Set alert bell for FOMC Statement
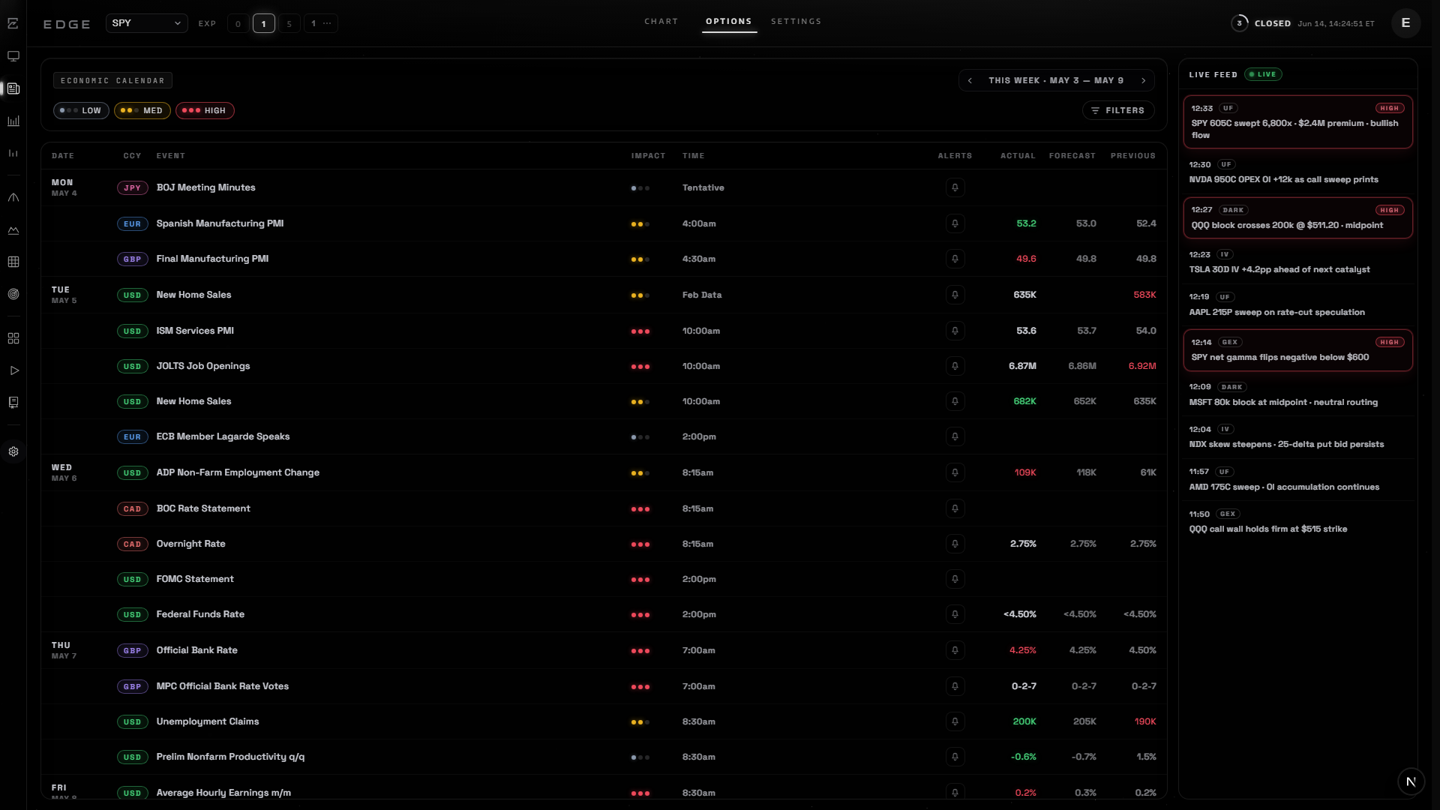Viewport: 1440px width, 810px height. click(x=955, y=579)
